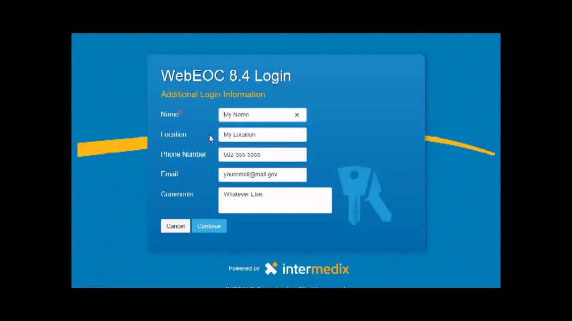Click the 'WebEOC 8.4 Login' heading
This screenshot has width=572, height=321.
pos(226,76)
